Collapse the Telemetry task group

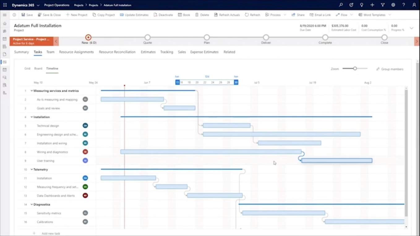pos(32,170)
